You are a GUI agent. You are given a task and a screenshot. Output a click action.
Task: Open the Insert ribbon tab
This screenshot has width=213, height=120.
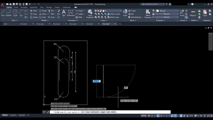pyautogui.click(x=16, y=7)
